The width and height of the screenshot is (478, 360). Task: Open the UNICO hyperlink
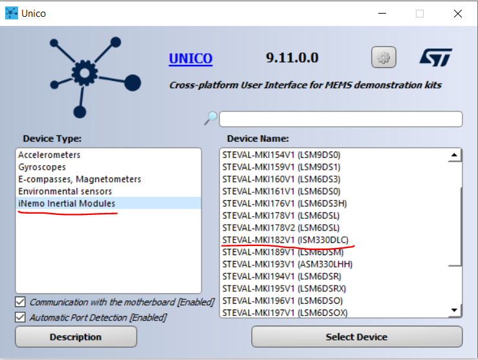click(x=190, y=58)
